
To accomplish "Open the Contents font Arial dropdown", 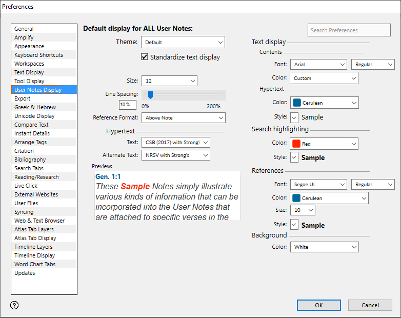I will [x=318, y=65].
